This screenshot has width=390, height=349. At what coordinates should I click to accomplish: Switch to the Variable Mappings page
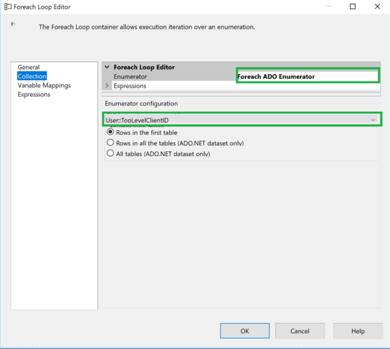tap(44, 86)
